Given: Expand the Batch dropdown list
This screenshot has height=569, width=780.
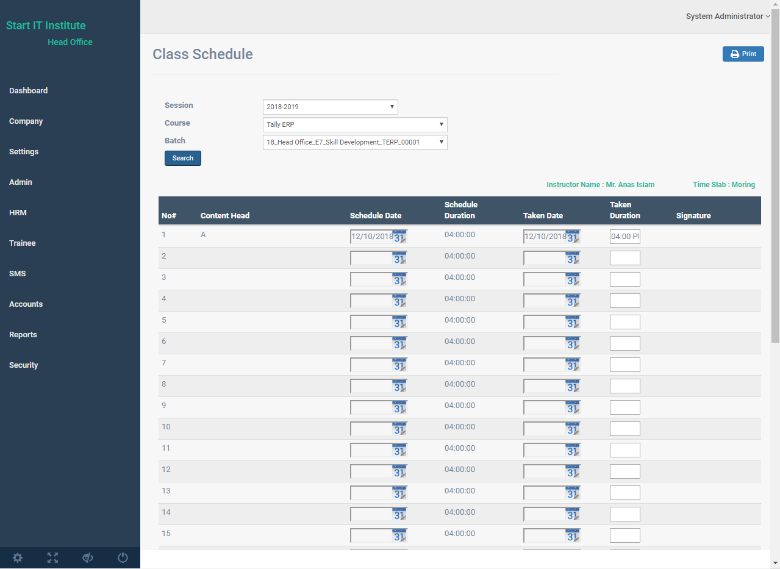Looking at the screenshot, I should [355, 142].
